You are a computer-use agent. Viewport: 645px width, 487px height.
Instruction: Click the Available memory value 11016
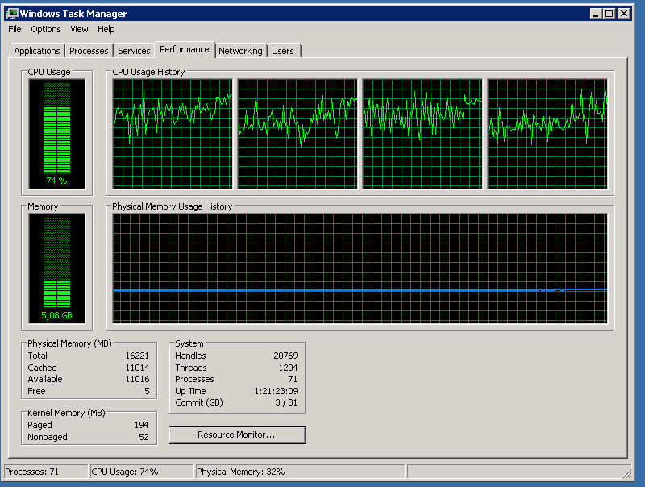(x=137, y=379)
